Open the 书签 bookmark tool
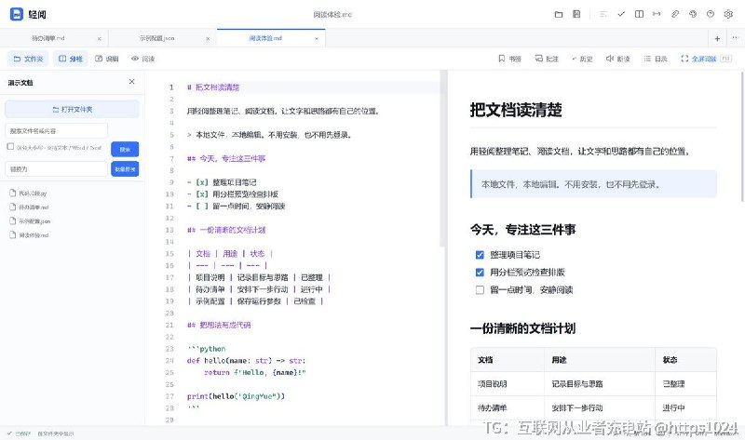Image resolution: width=745 pixels, height=440 pixels. (x=509, y=59)
